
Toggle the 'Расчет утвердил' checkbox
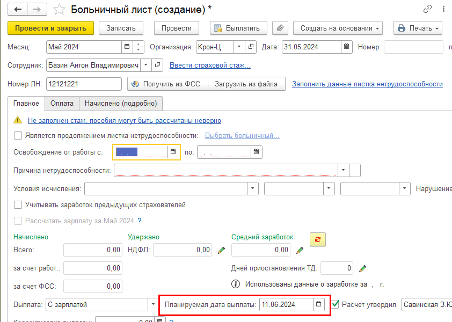click(336, 304)
